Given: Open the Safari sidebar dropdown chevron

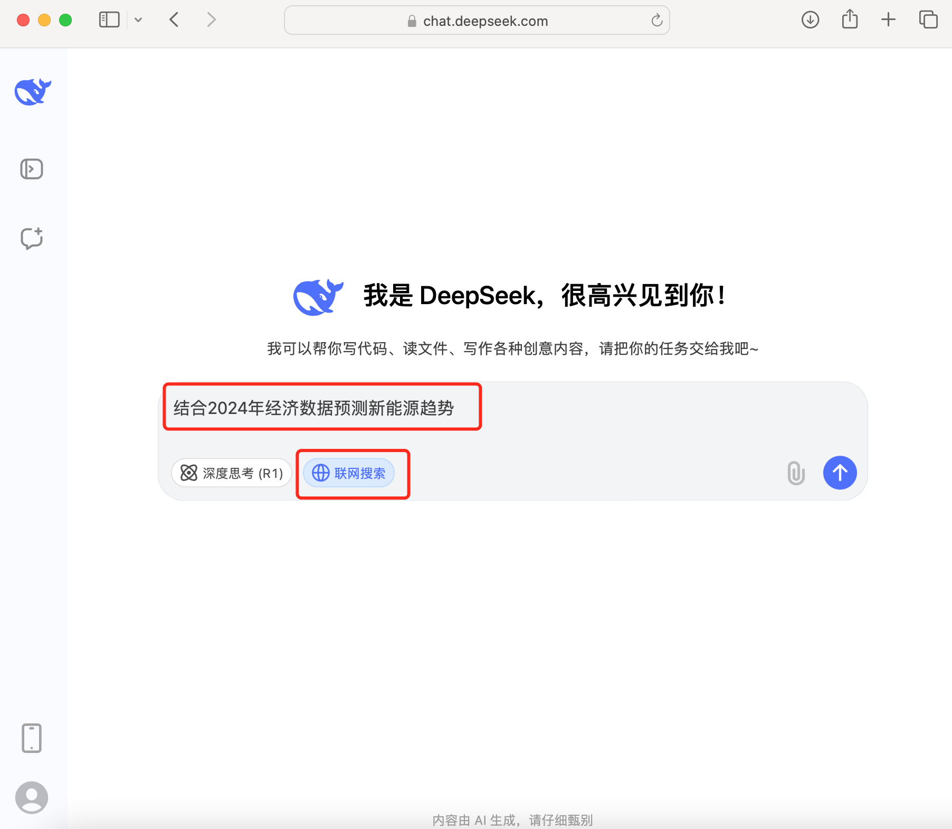Looking at the screenshot, I should (138, 20).
